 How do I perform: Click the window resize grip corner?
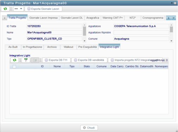coord(177,131)
